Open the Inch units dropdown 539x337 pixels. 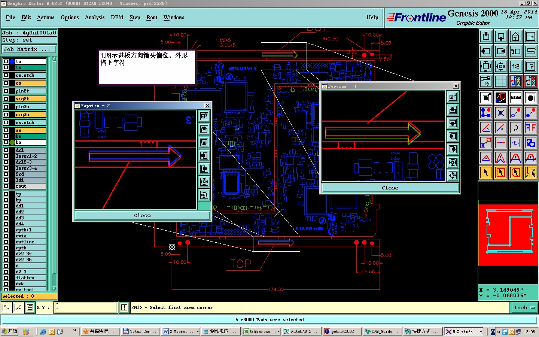click(524, 308)
